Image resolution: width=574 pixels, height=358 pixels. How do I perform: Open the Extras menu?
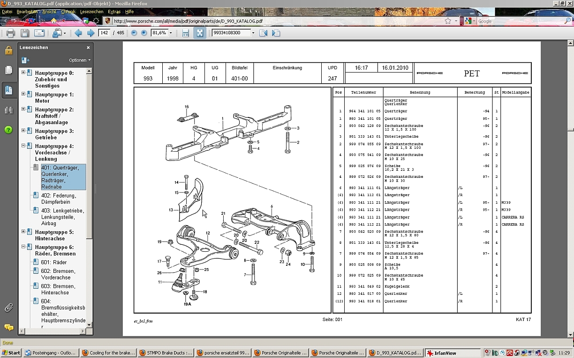tap(114, 11)
